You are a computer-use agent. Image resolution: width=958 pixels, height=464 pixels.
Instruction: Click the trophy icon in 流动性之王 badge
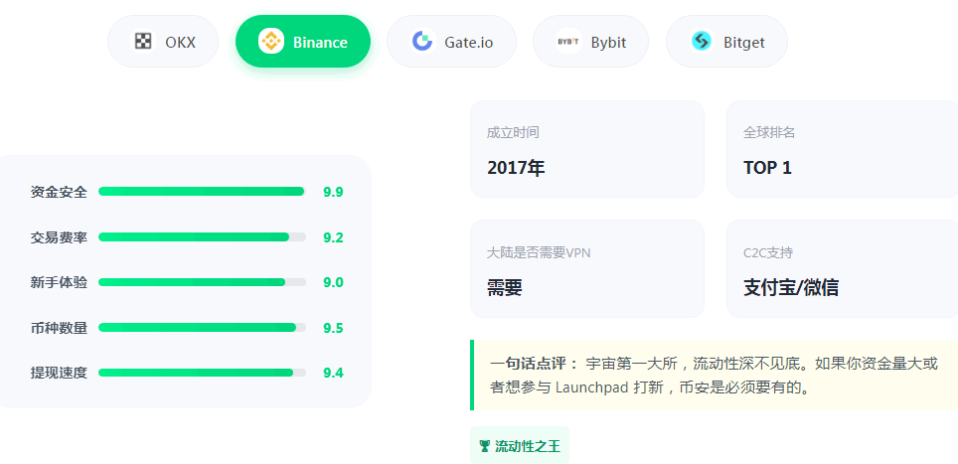(x=484, y=446)
